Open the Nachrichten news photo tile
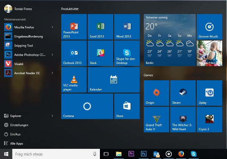227x159 pixels. point(209,53)
